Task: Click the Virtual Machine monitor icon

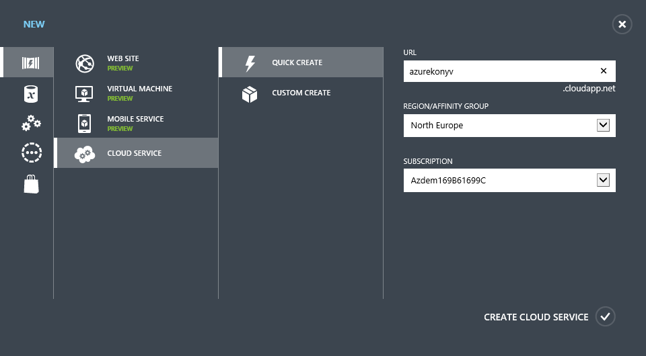Action: coord(84,93)
